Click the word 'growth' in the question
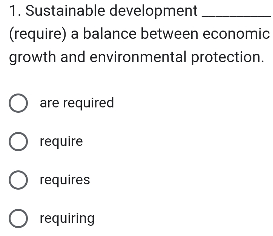The width and height of the screenshot is (273, 236). click(32, 57)
